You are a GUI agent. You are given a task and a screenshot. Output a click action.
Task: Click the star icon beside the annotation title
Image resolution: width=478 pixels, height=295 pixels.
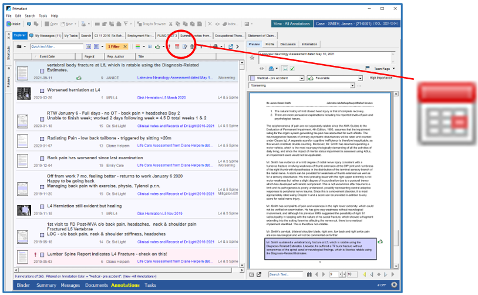252,58
